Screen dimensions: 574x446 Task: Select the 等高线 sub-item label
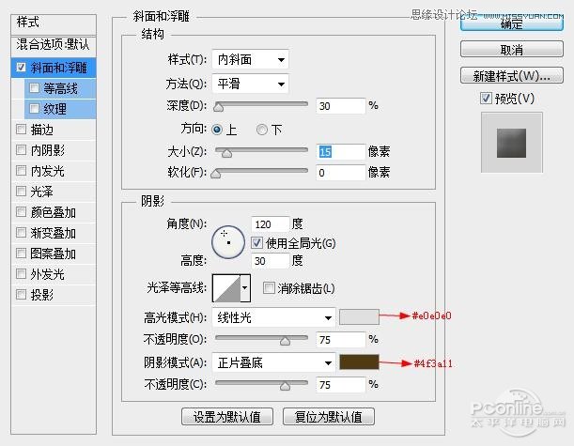(x=60, y=88)
